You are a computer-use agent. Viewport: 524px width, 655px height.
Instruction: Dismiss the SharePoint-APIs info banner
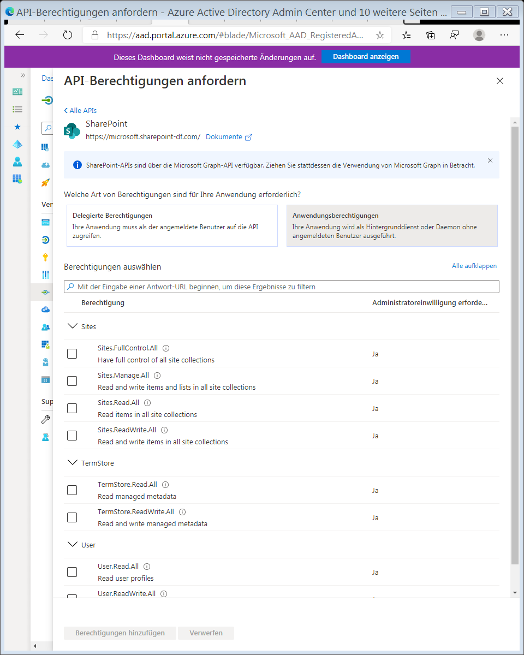[x=490, y=160]
